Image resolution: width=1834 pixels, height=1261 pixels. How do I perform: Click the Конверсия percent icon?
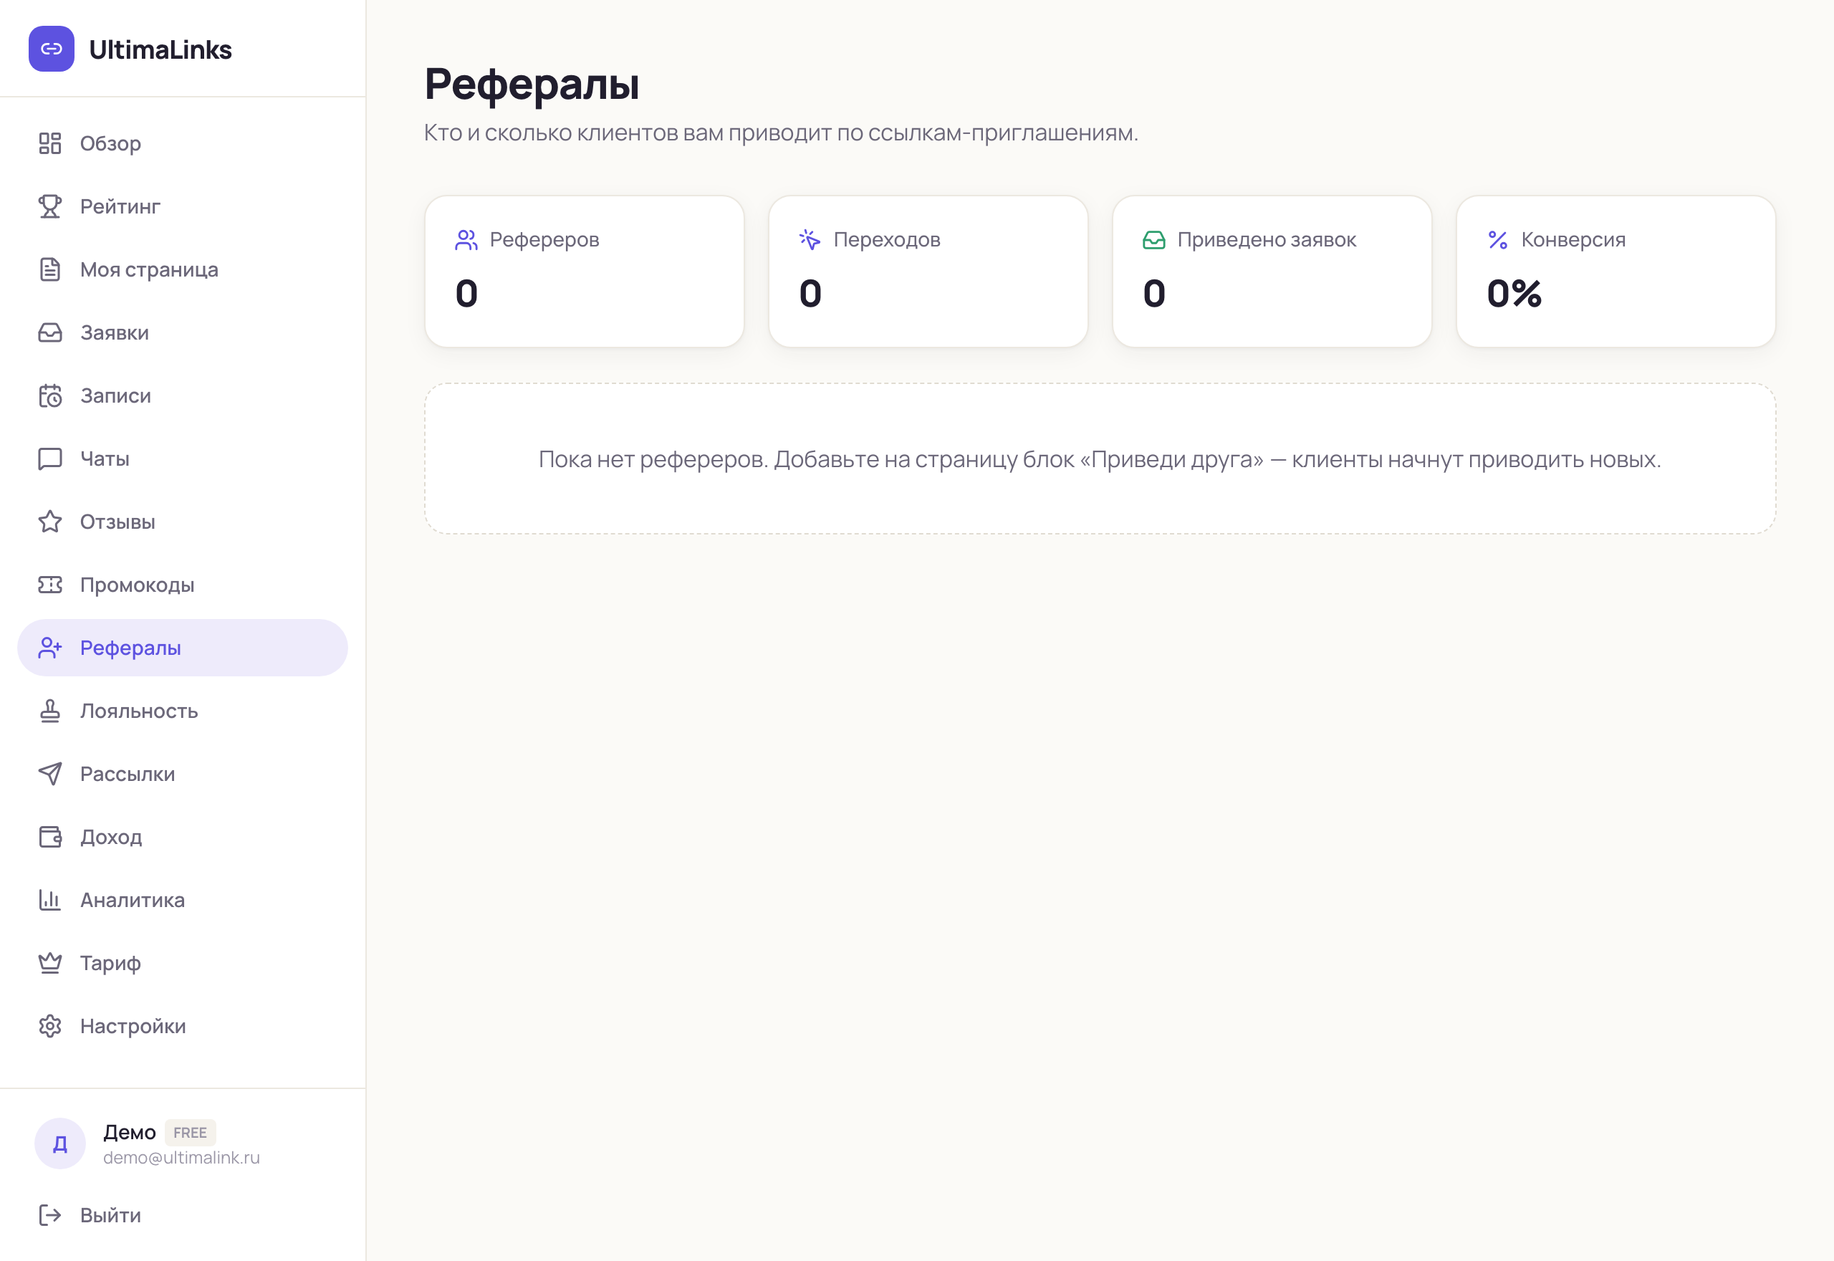[1497, 239]
